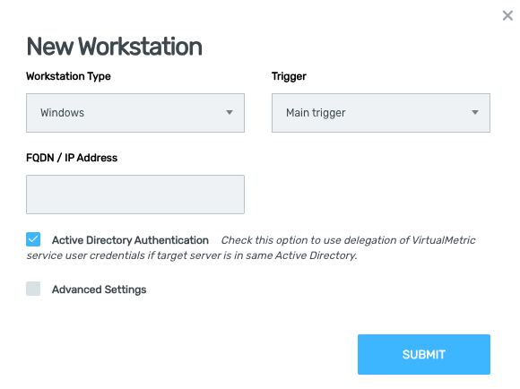Click the blue checkmark icon beside Active Directory
This screenshot has height=389, width=520.
[x=33, y=239]
